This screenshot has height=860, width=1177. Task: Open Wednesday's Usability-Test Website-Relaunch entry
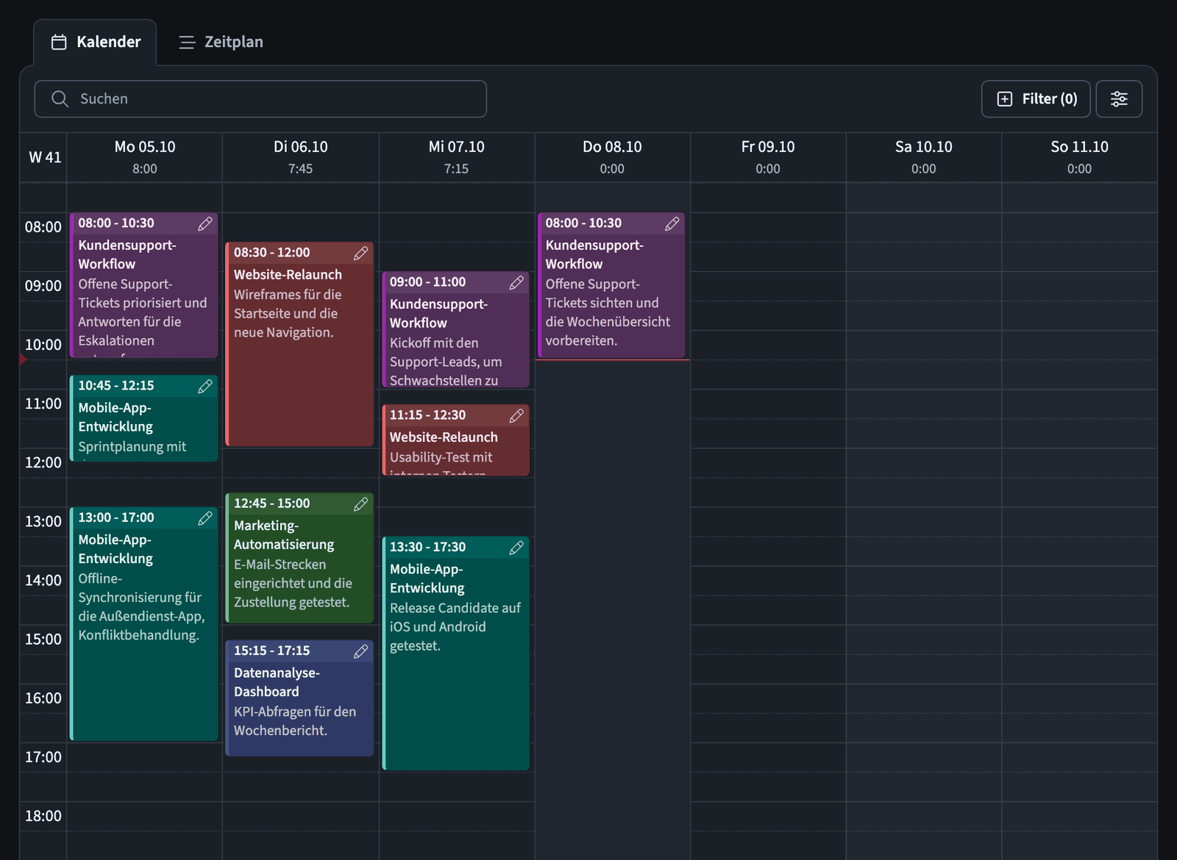(x=455, y=440)
